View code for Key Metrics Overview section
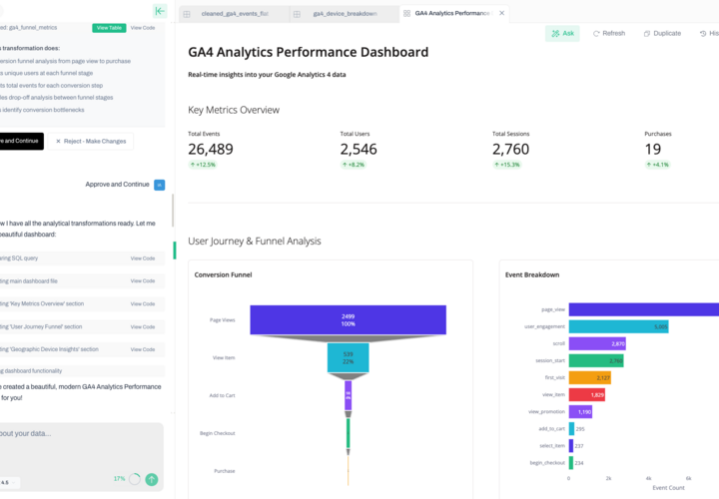 coord(143,303)
